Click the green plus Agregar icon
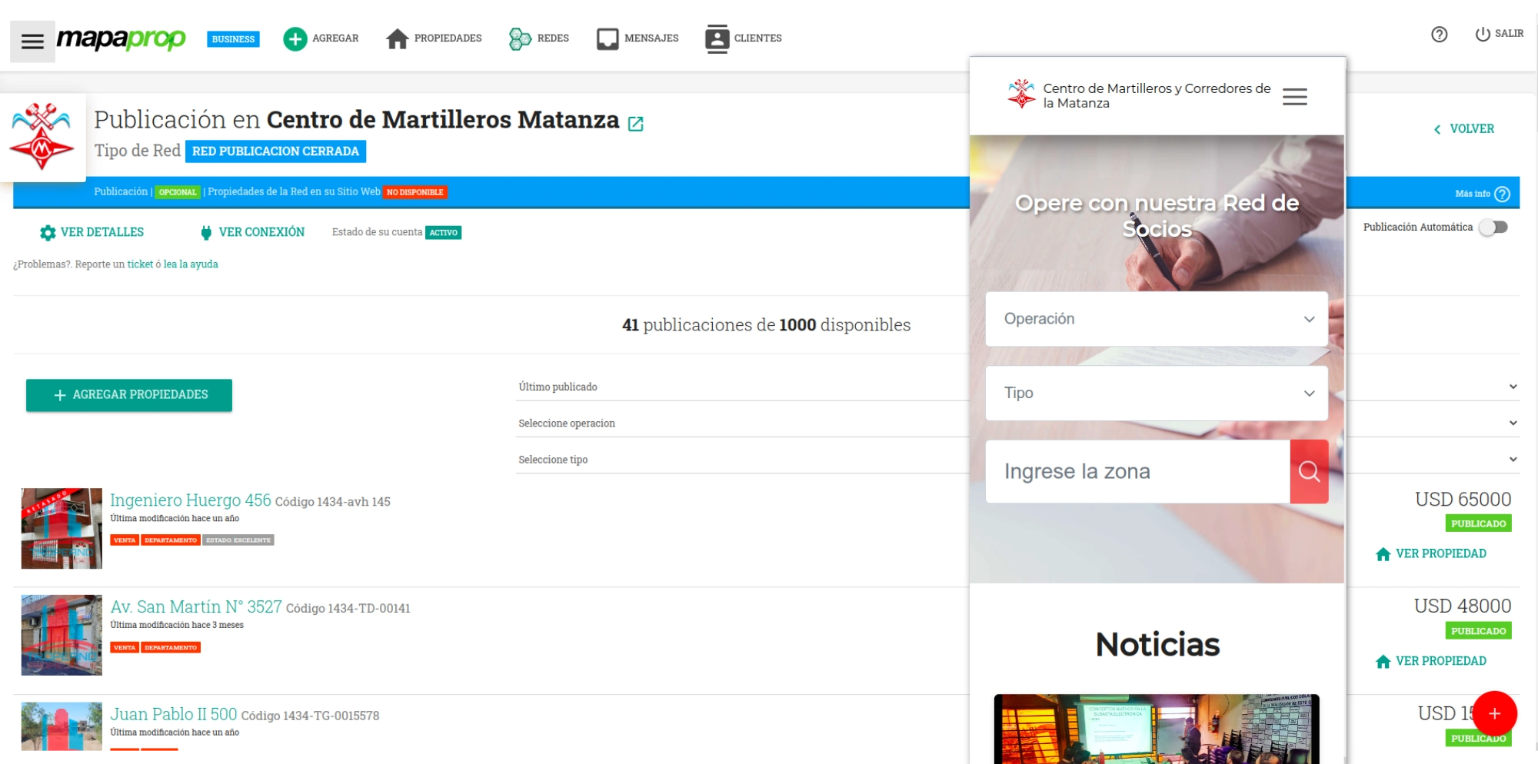 [295, 38]
